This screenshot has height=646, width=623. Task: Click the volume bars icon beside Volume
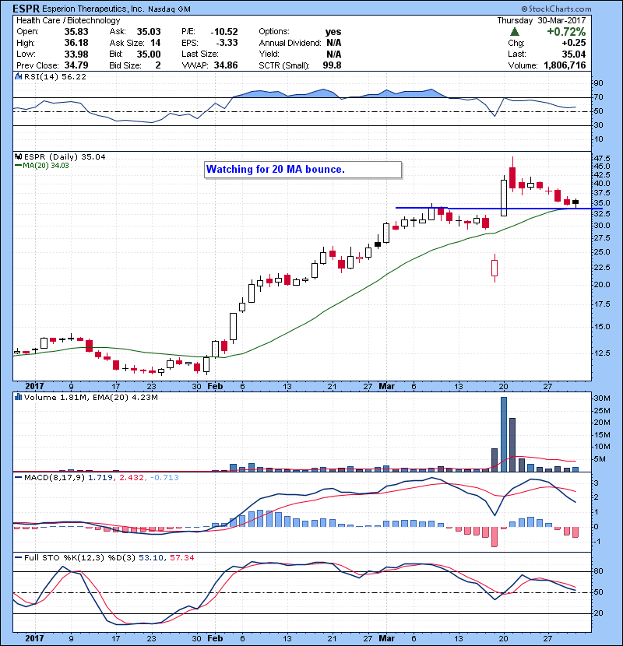18,398
